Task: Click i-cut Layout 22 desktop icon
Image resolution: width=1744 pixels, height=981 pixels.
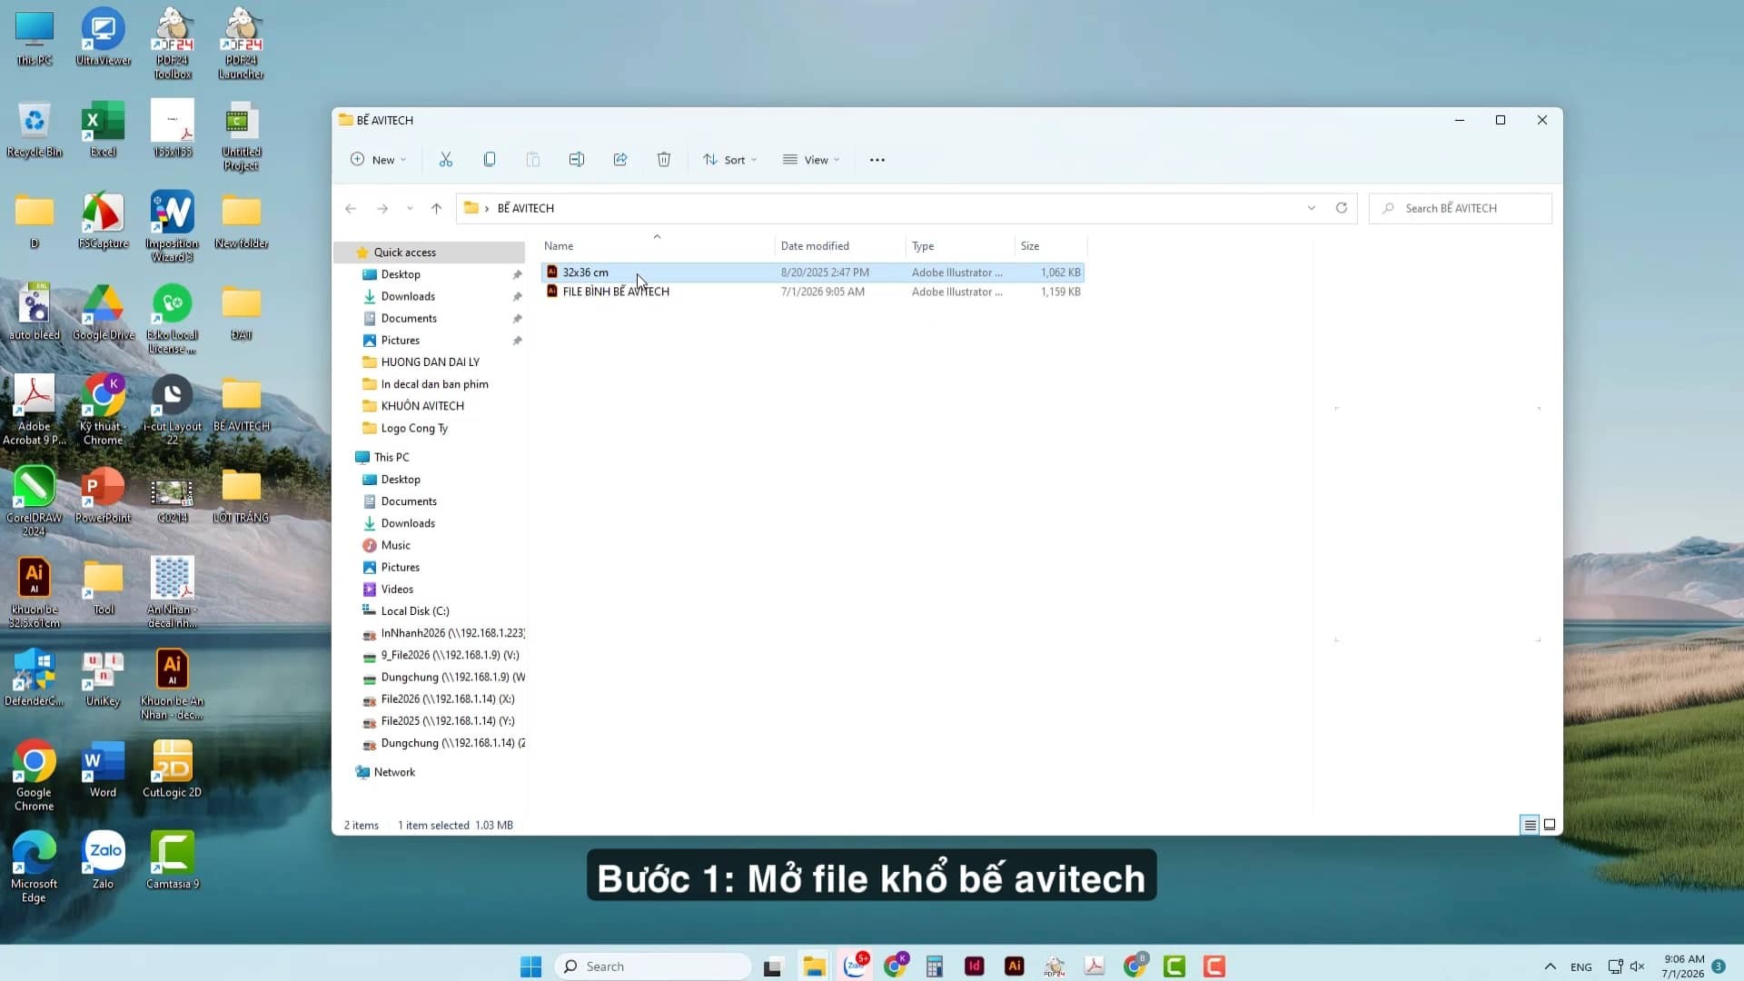Action: [x=172, y=409]
